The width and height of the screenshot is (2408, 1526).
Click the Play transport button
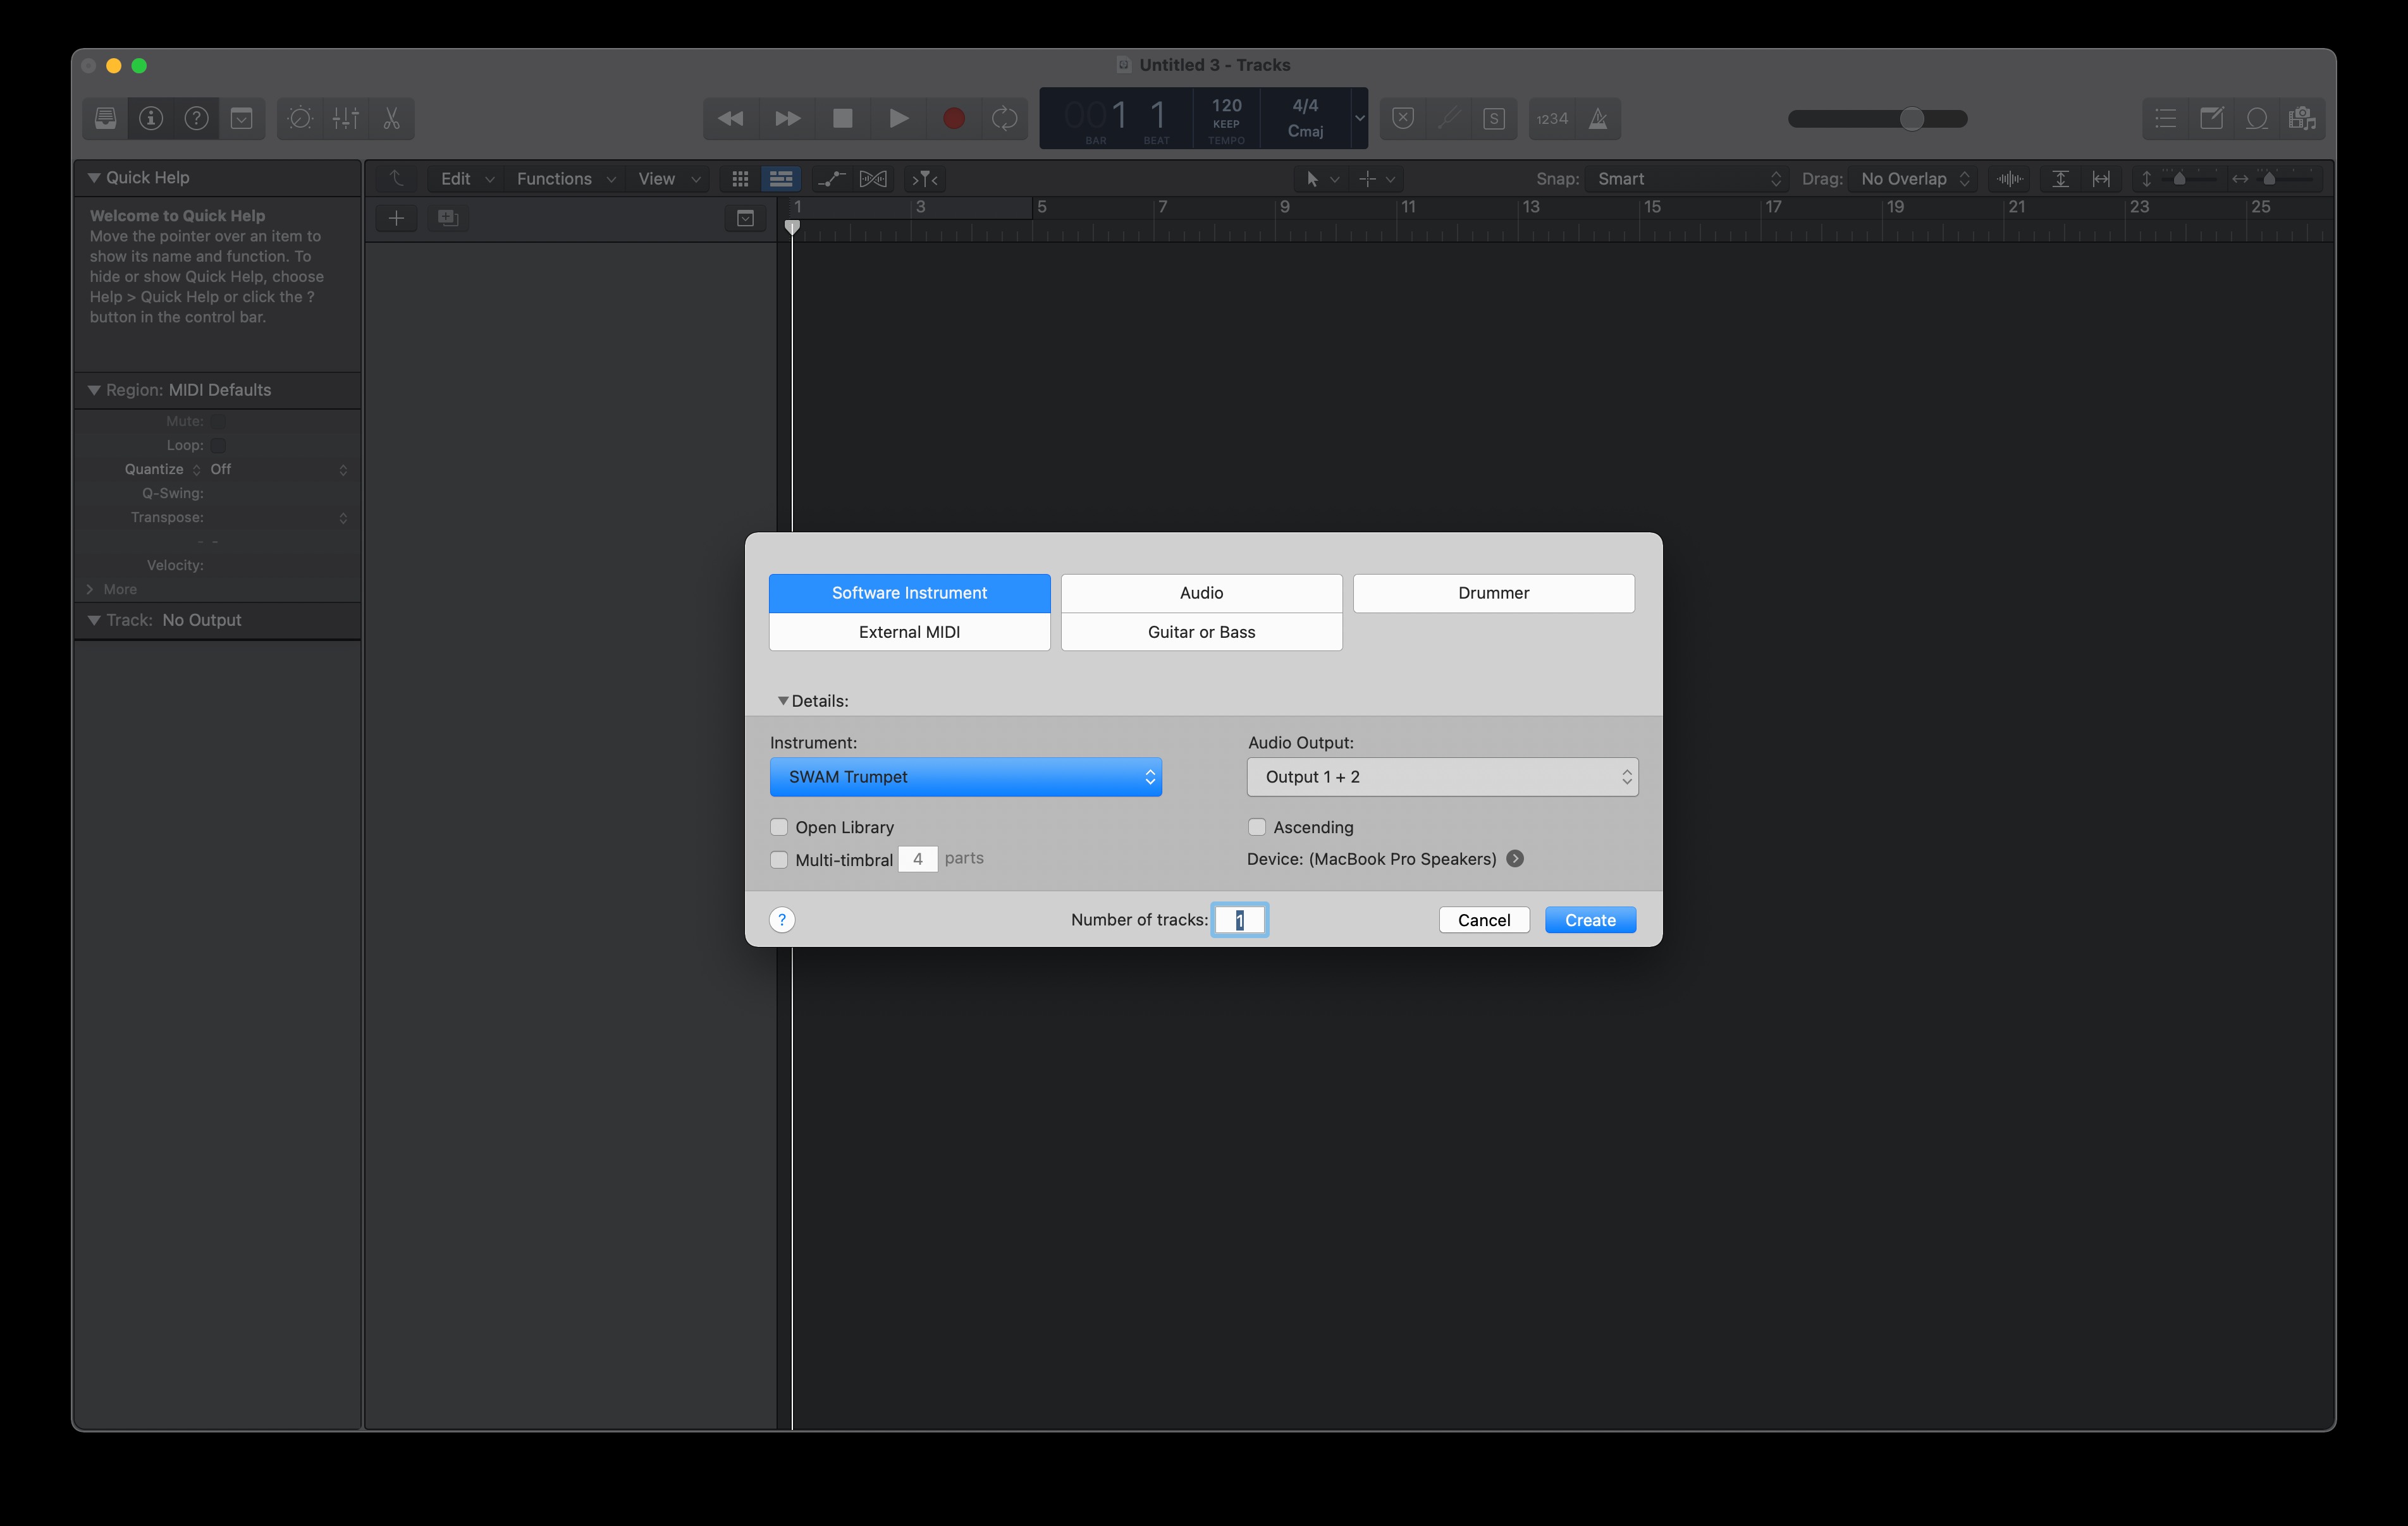tap(898, 119)
